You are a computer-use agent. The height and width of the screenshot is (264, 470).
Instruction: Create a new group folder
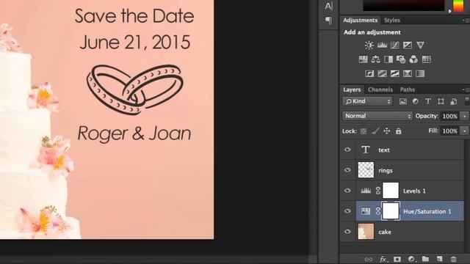[425, 259]
